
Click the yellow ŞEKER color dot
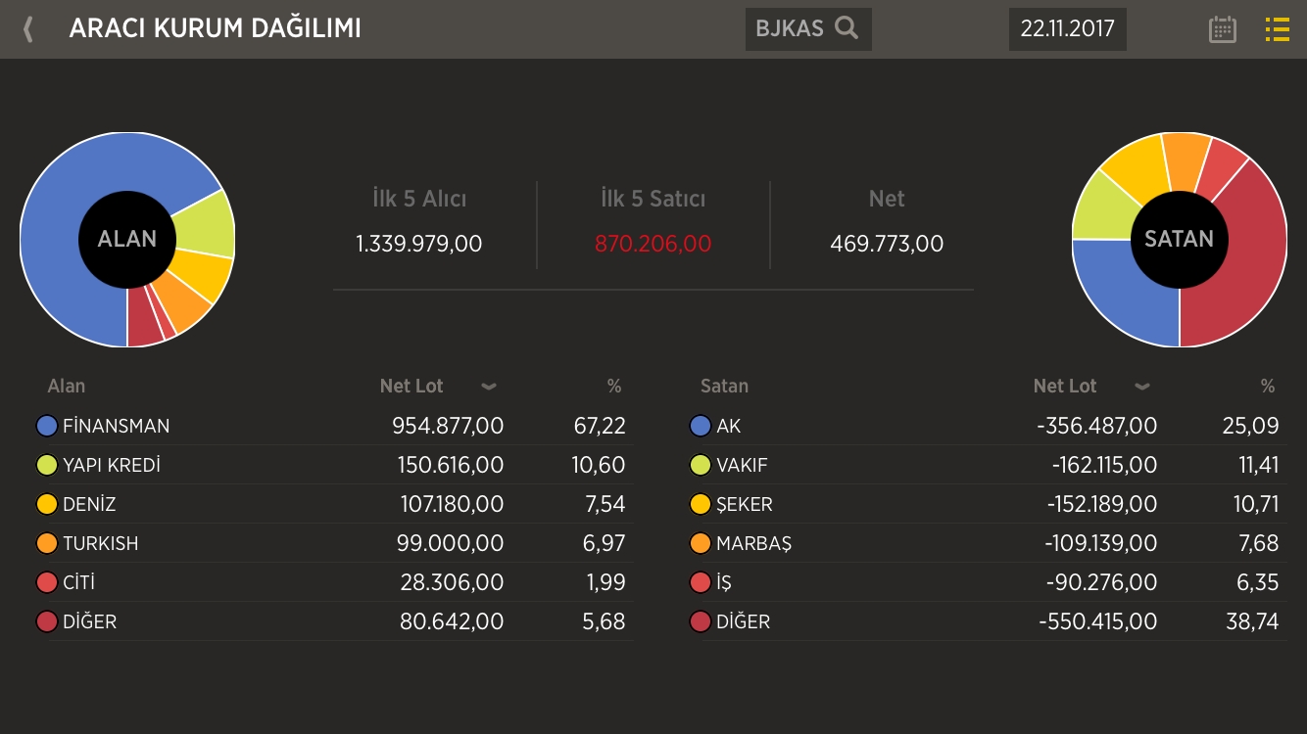click(700, 504)
